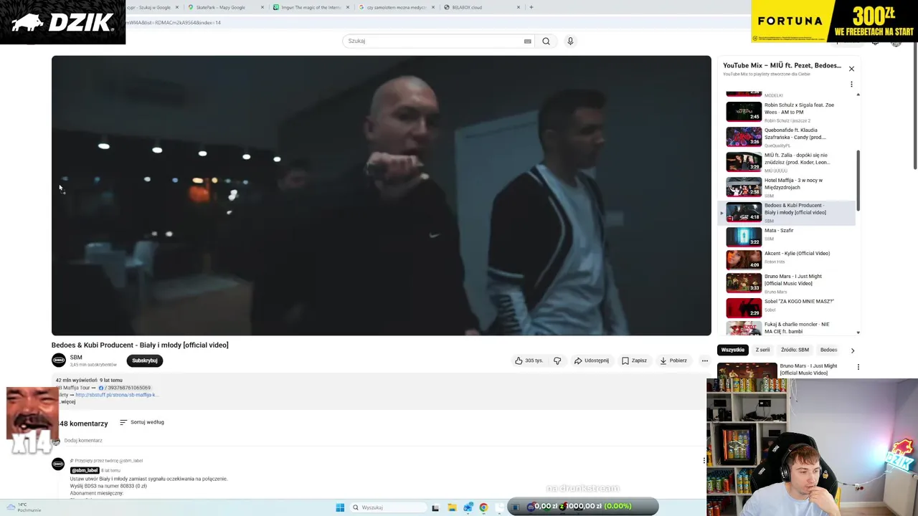
Task: Open the on-screen keyboard icon in search box
Action: (528, 41)
